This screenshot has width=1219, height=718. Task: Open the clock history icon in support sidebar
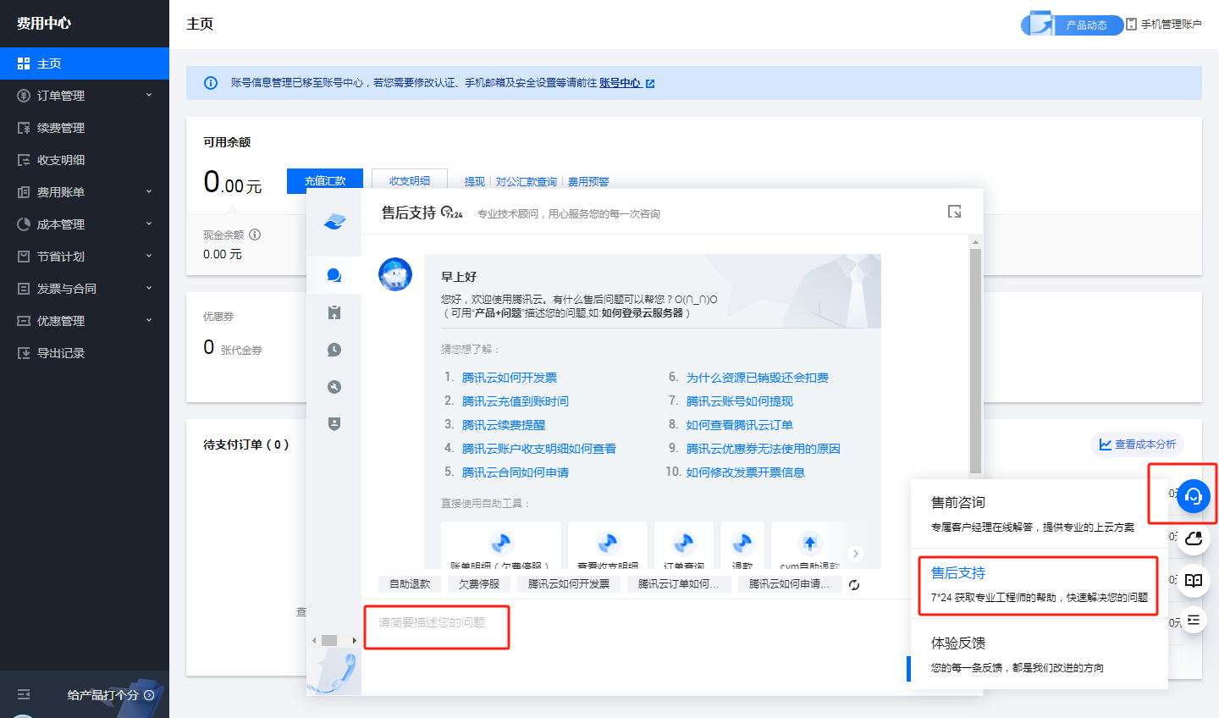(x=334, y=350)
